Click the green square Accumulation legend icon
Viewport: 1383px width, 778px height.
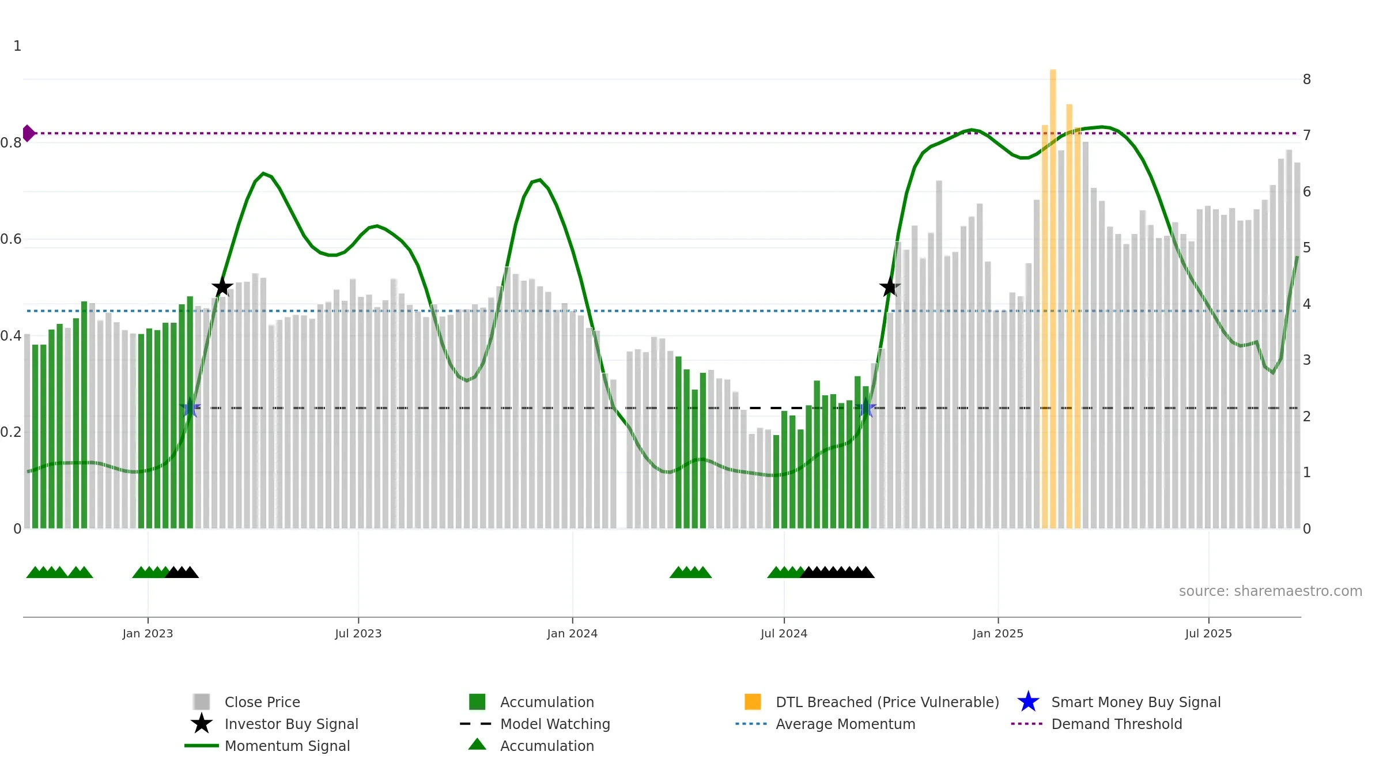477,701
